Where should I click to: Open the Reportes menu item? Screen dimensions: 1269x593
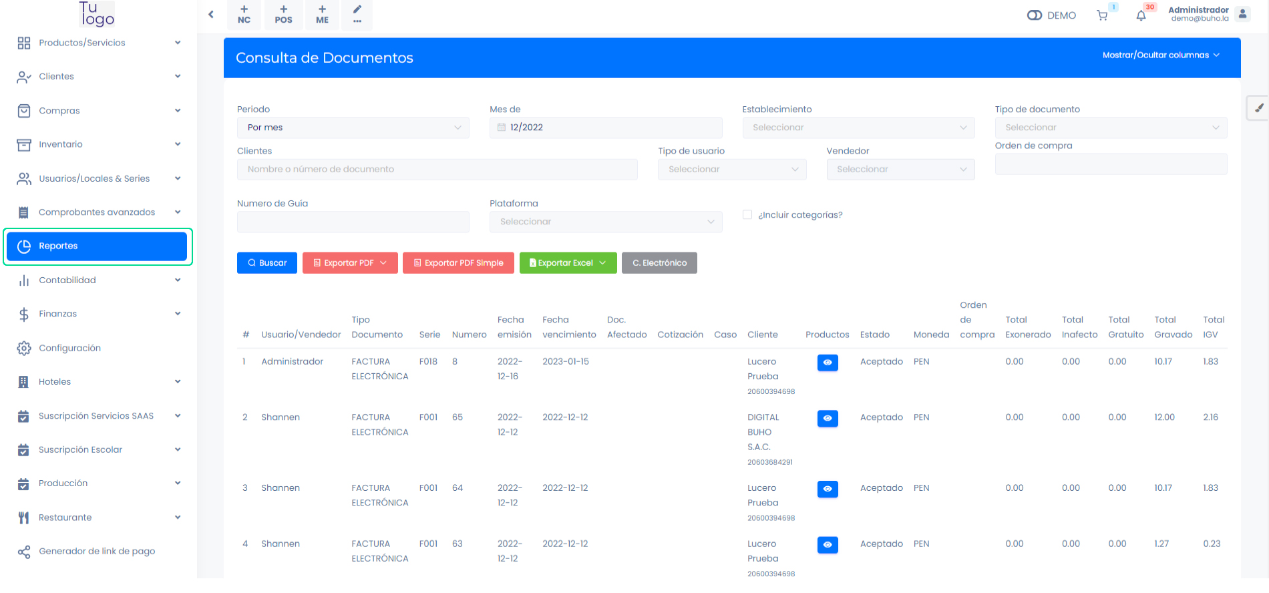click(97, 246)
